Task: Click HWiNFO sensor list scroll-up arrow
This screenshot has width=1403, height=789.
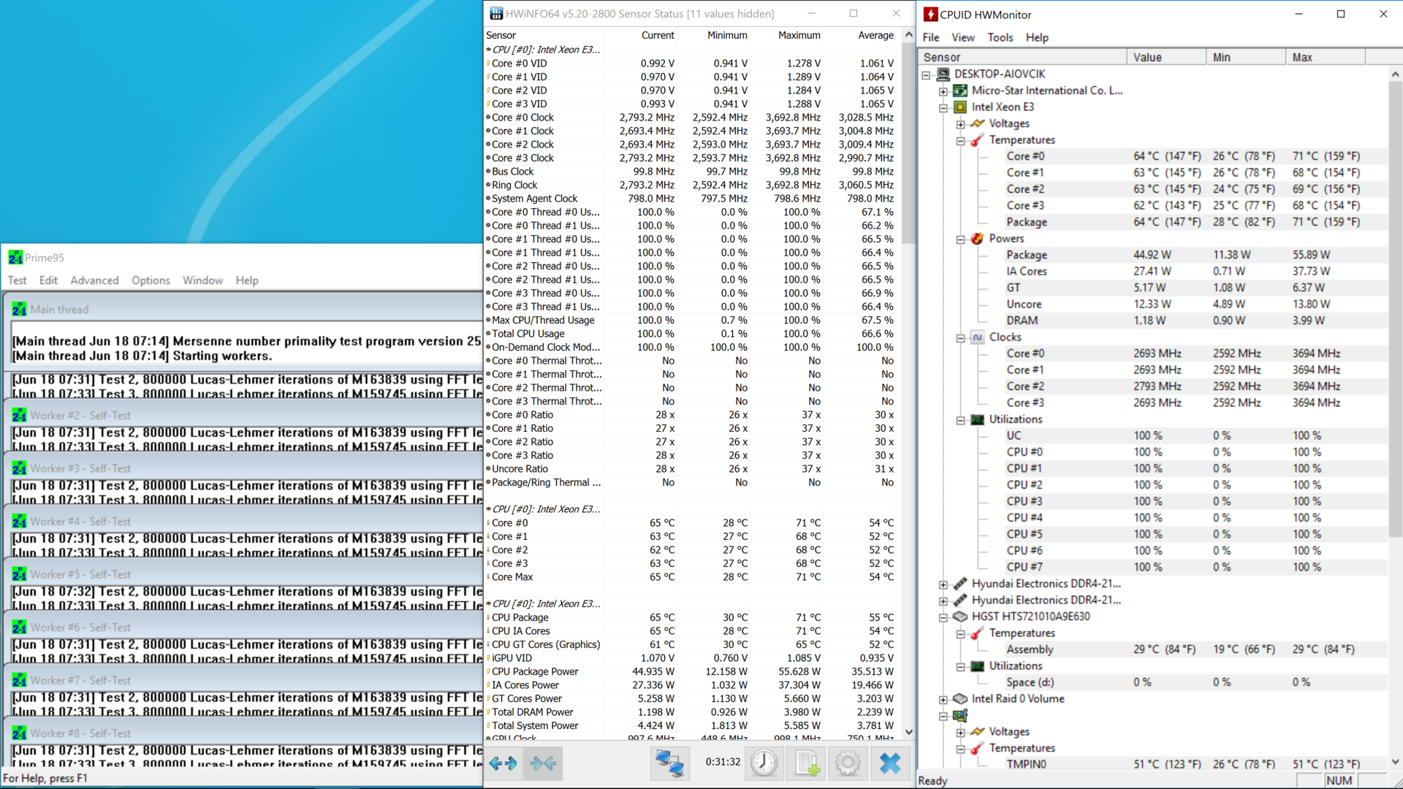Action: (908, 34)
